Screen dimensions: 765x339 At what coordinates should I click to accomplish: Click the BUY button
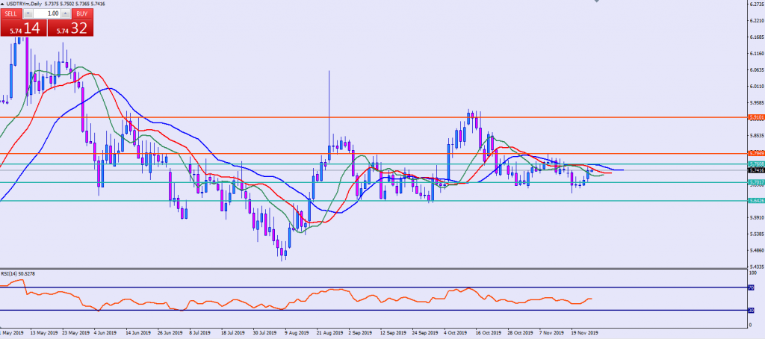point(81,13)
